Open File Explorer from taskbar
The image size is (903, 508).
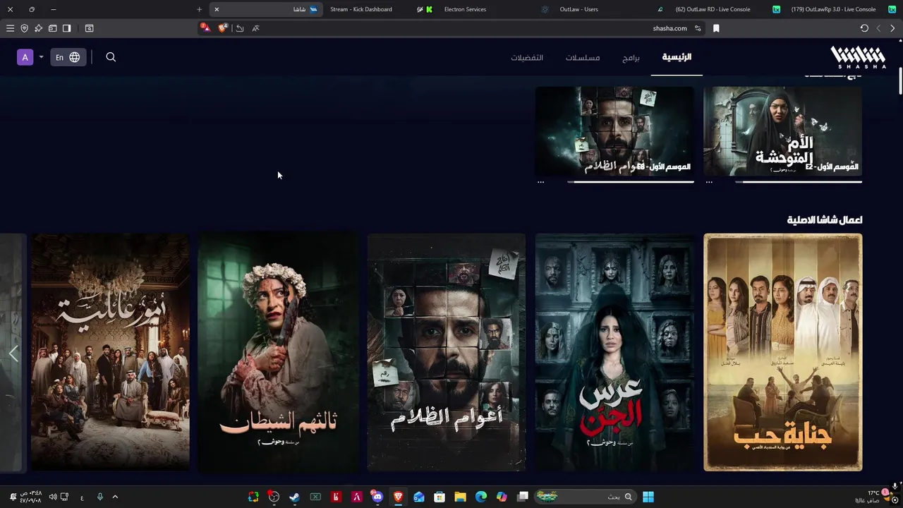[x=460, y=497]
